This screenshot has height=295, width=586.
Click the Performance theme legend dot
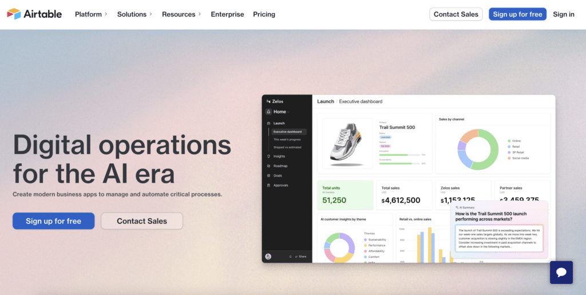coord(365,245)
